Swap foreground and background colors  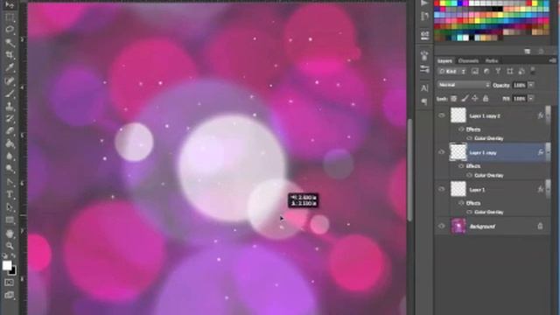14,255
